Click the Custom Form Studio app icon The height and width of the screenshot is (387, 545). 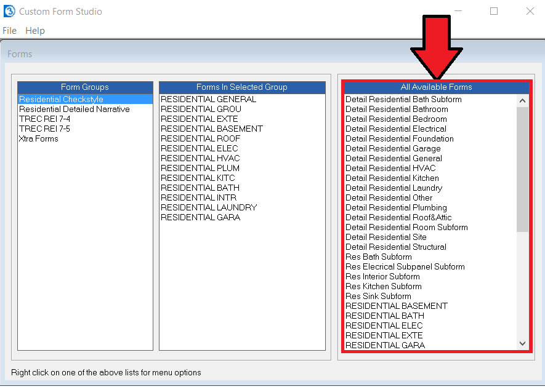[x=9, y=11]
